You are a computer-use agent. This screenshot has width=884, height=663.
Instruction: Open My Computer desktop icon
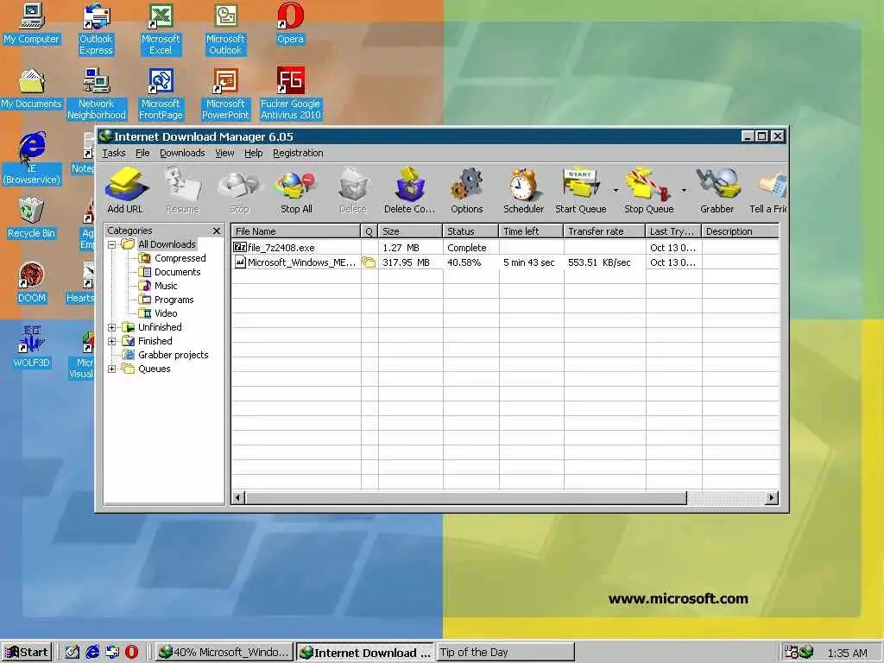click(32, 23)
